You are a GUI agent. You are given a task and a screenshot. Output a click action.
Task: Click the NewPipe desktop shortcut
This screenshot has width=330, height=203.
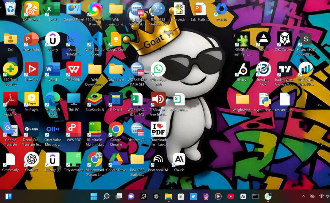[31, 69]
